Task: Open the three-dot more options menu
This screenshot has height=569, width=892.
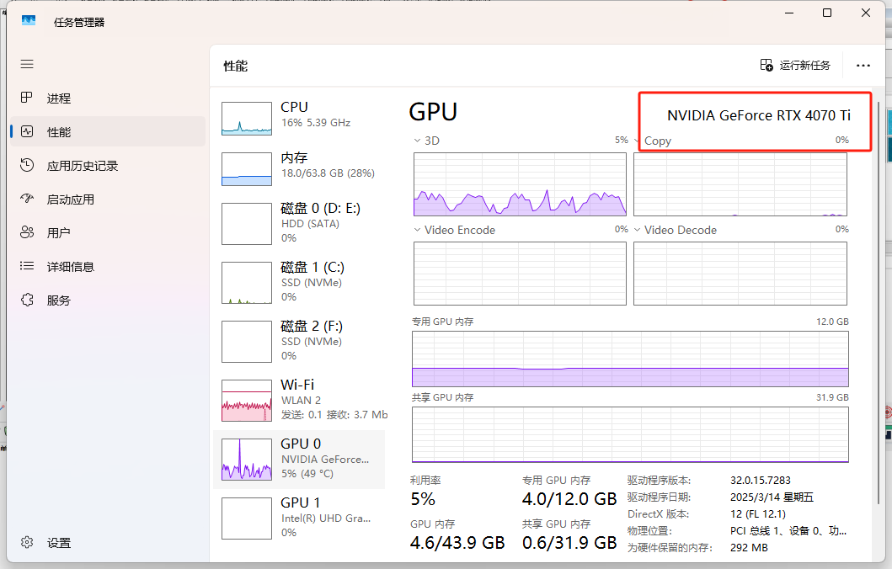Action: point(863,66)
